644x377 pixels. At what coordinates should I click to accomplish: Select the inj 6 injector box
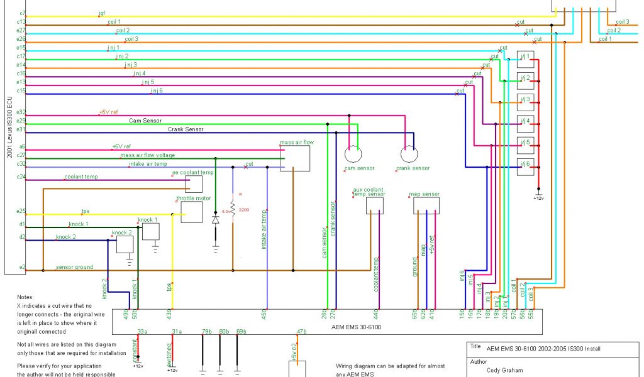(526, 165)
